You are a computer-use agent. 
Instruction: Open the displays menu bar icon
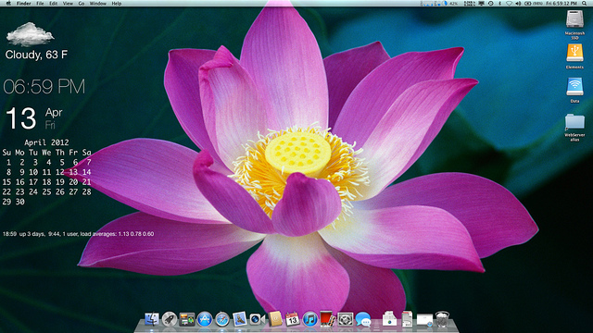point(482,4)
